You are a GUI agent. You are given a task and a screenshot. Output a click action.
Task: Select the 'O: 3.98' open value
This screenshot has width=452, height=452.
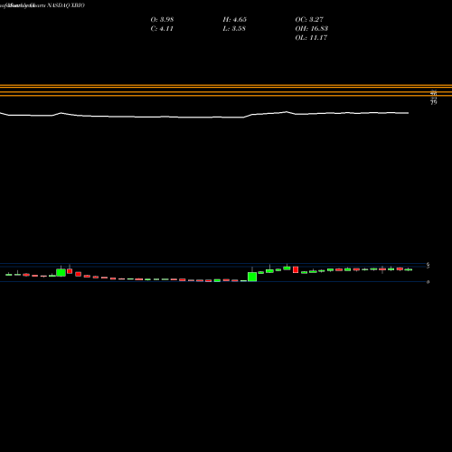tap(162, 19)
